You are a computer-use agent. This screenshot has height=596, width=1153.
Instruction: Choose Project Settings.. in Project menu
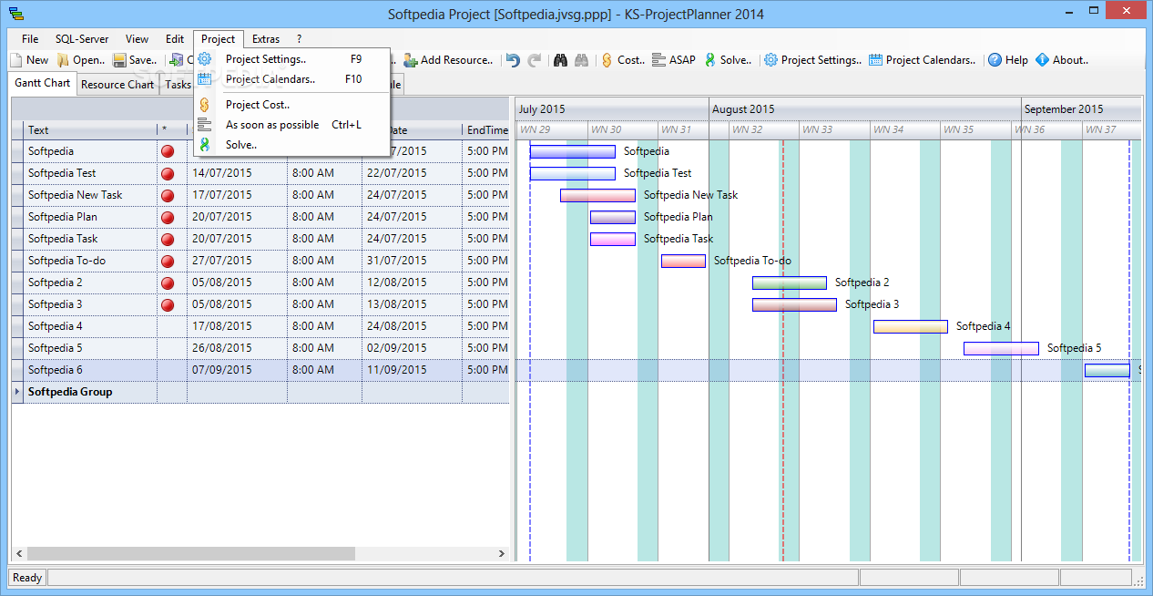click(292, 59)
